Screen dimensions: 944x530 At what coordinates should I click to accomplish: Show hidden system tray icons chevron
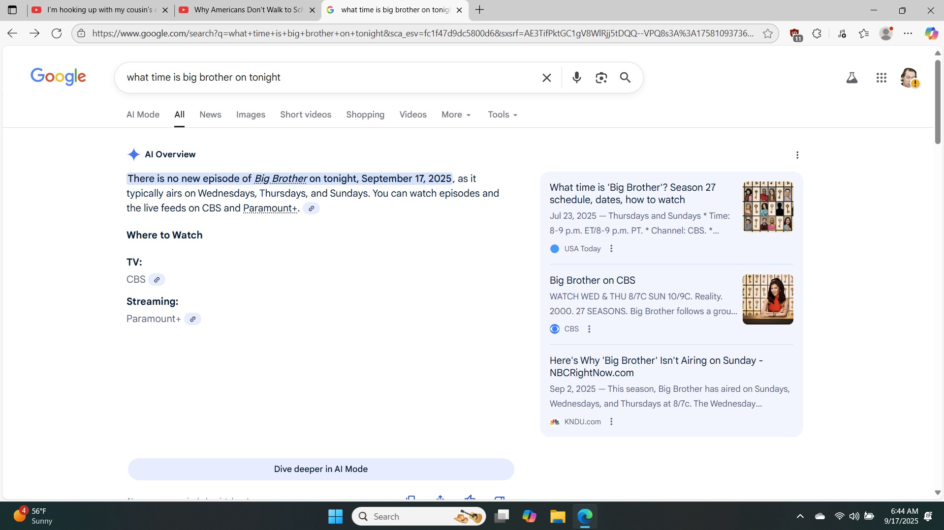[x=800, y=516]
